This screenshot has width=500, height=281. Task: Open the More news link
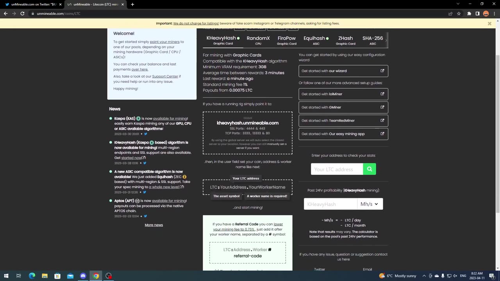(x=154, y=225)
